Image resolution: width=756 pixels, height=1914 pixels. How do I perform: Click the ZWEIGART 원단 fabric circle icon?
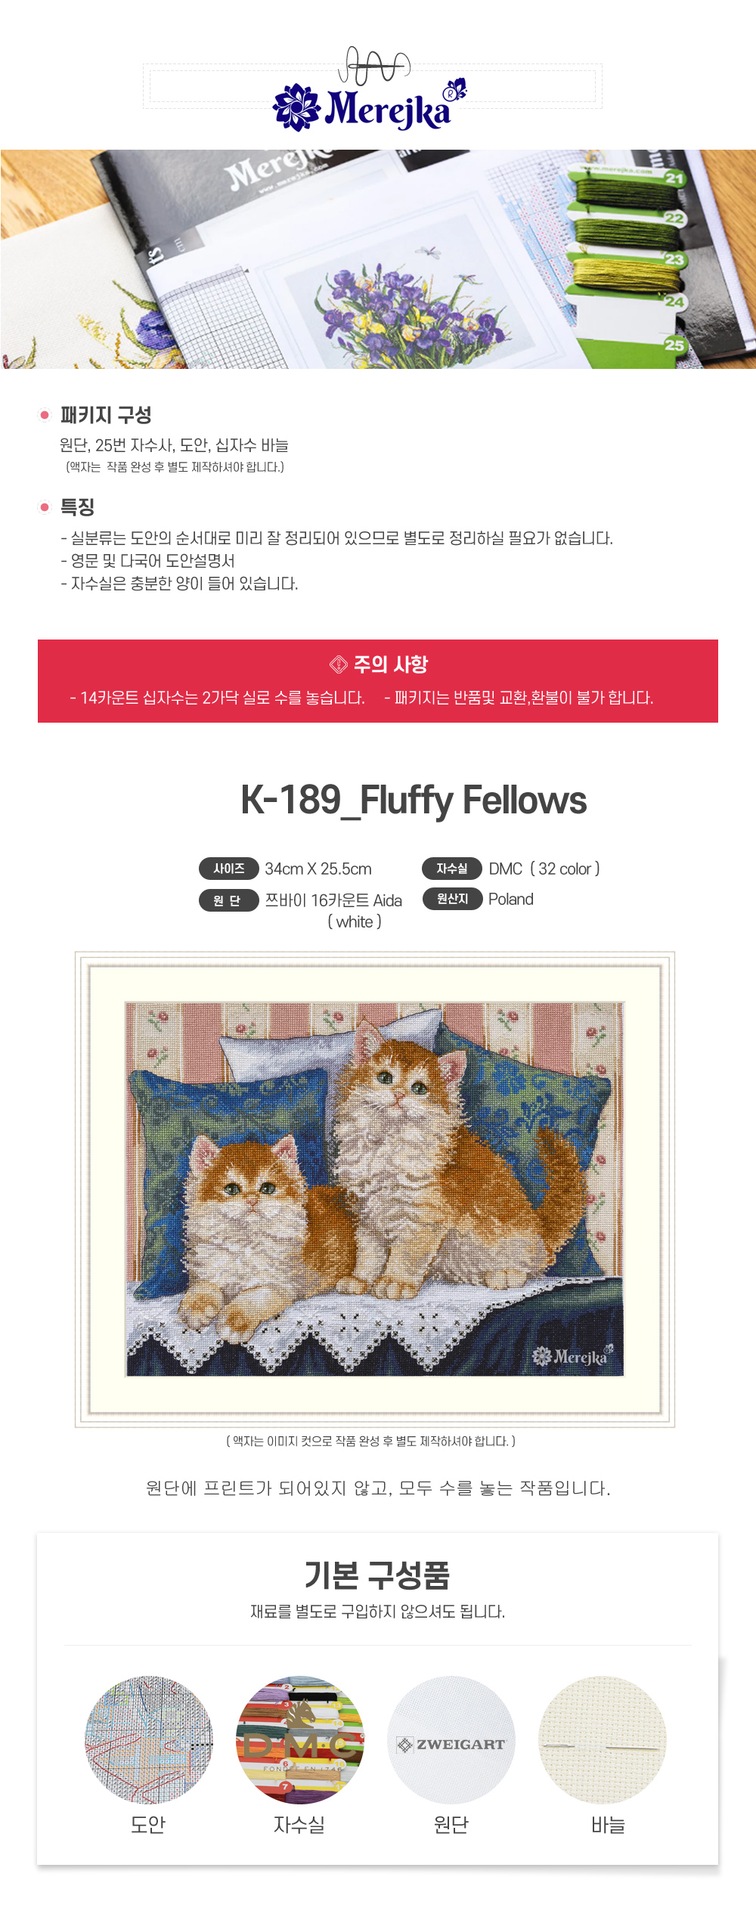(451, 1739)
